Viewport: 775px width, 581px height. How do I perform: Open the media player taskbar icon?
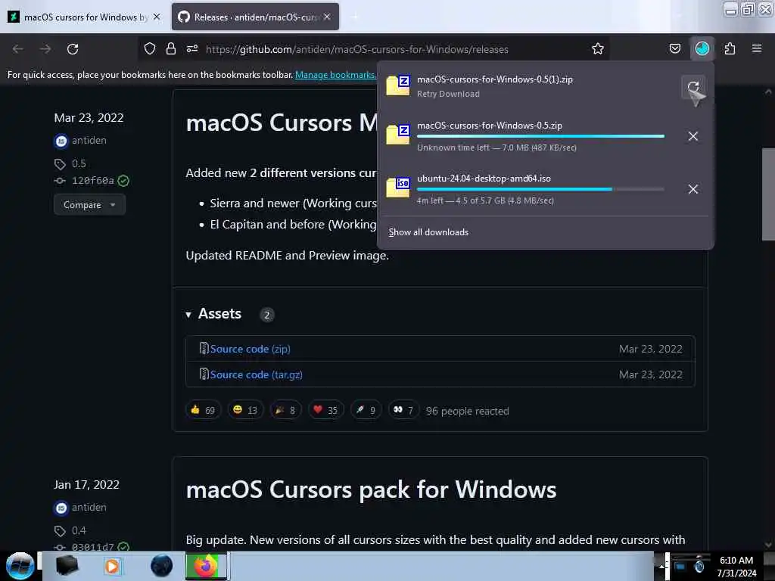tap(112, 566)
